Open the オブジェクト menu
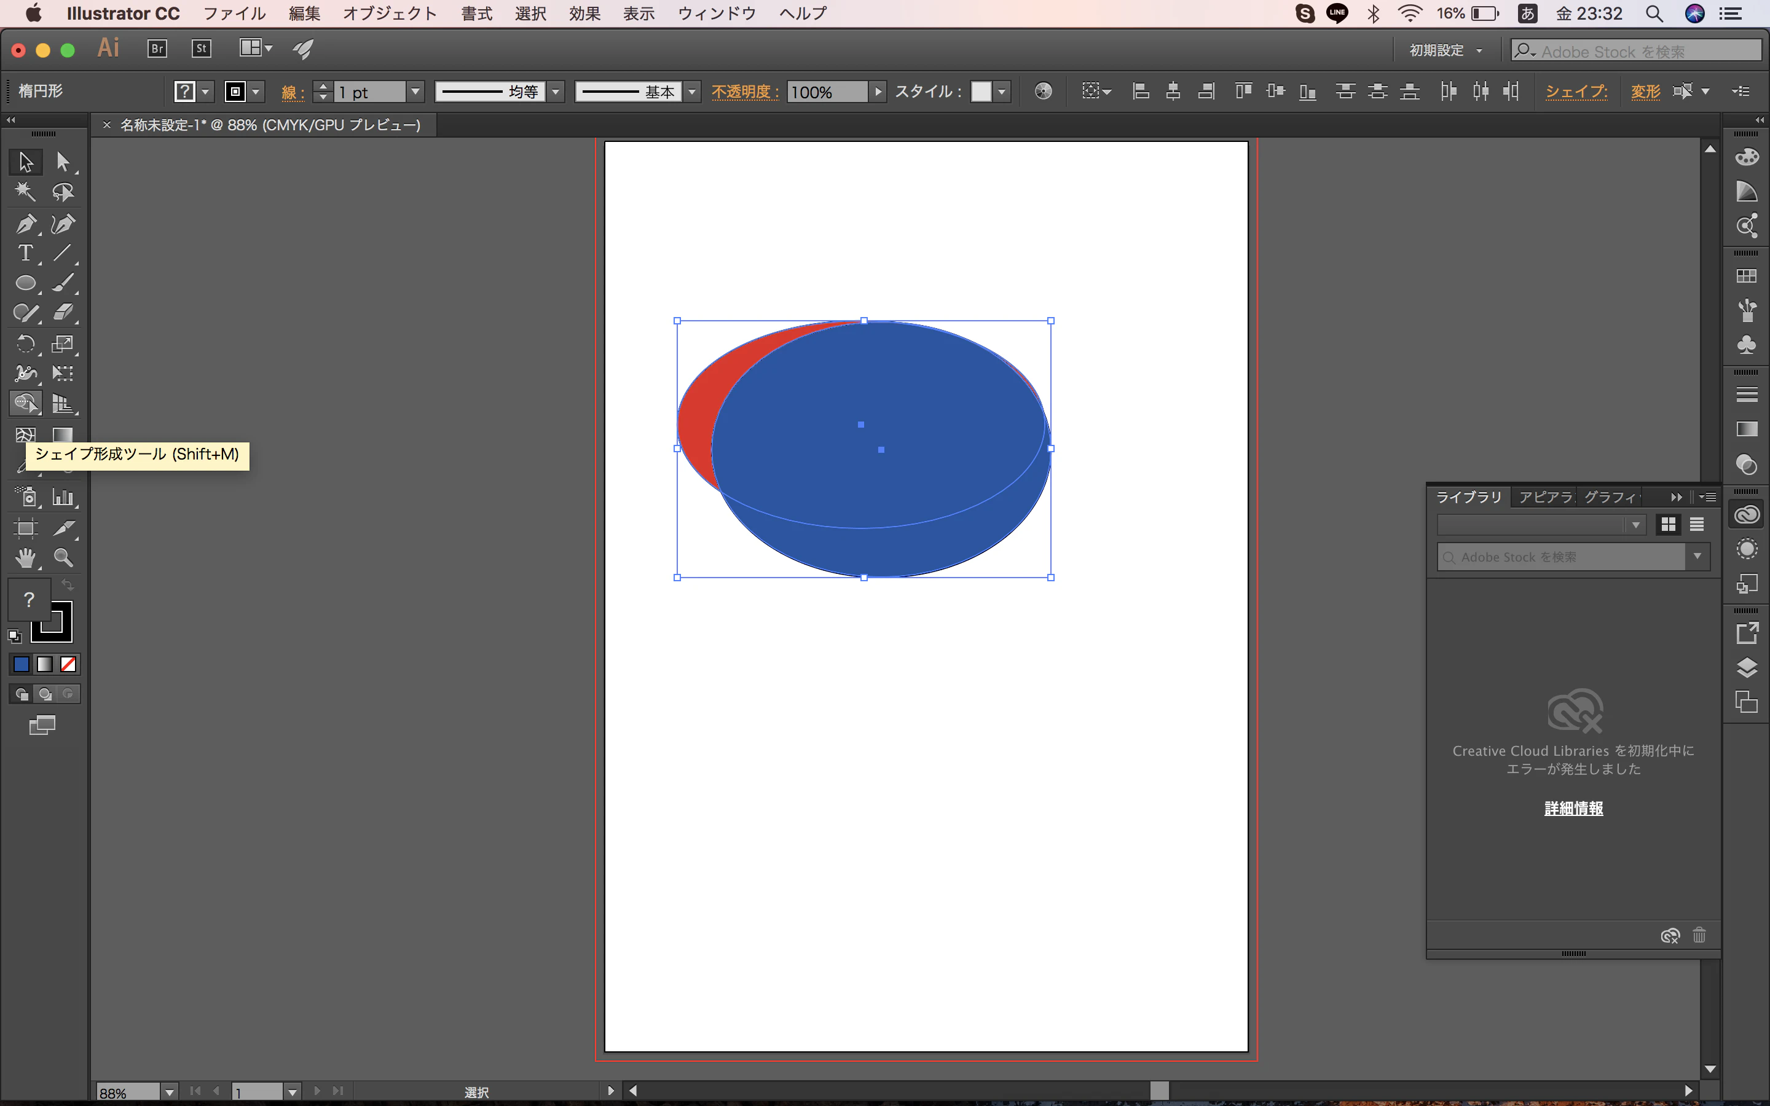 [389, 13]
